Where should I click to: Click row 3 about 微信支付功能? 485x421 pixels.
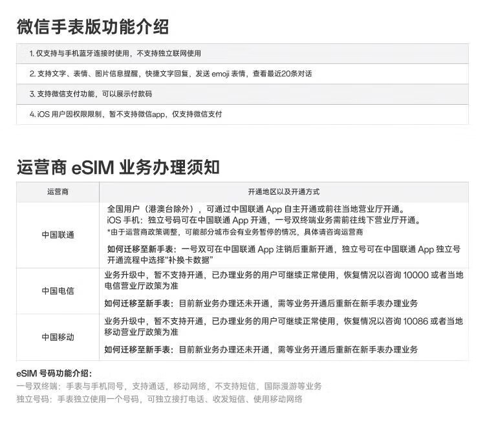click(91, 94)
